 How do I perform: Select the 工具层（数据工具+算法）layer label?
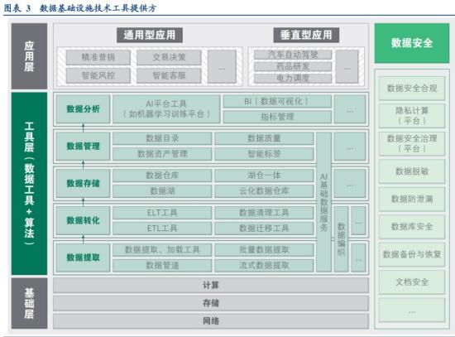(x=29, y=184)
